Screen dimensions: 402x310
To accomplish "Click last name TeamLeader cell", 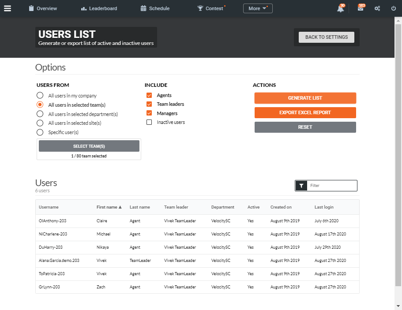I will tap(140, 261).
